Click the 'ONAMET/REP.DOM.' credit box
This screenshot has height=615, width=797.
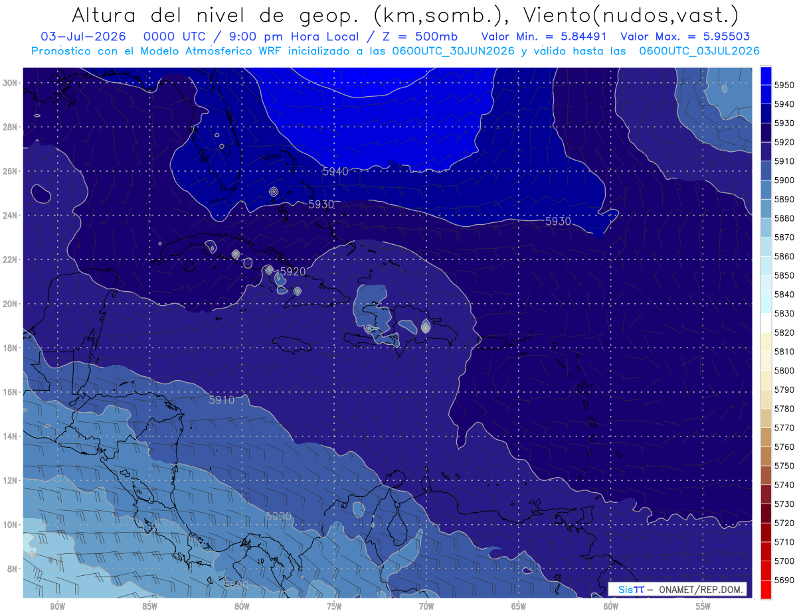pyautogui.click(x=677, y=589)
